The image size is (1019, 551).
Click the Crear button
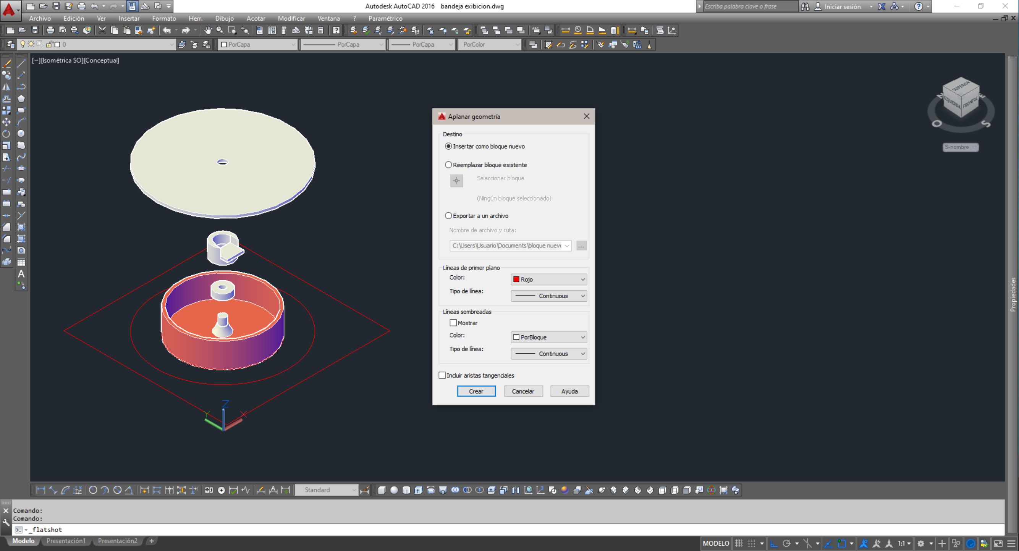(x=476, y=391)
